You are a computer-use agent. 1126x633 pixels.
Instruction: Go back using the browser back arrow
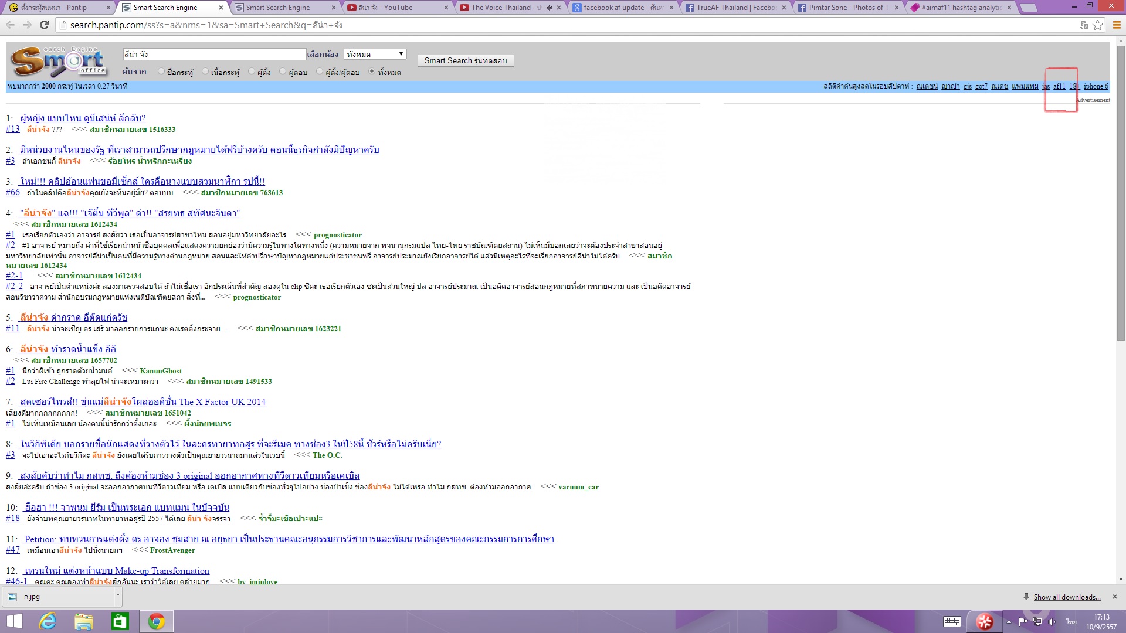[x=10, y=25]
